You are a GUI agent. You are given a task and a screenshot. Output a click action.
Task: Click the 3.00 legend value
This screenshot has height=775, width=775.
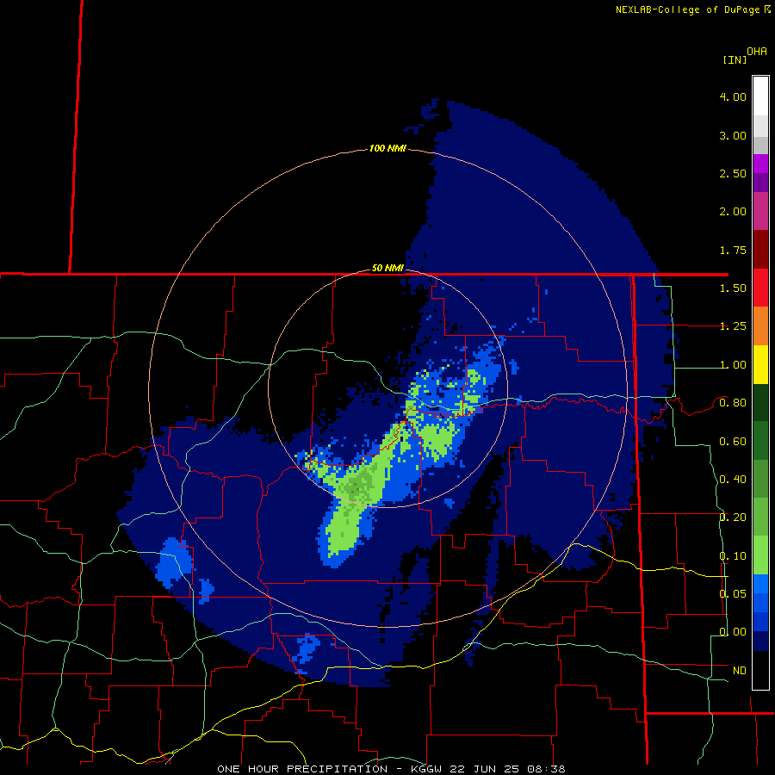733,135
